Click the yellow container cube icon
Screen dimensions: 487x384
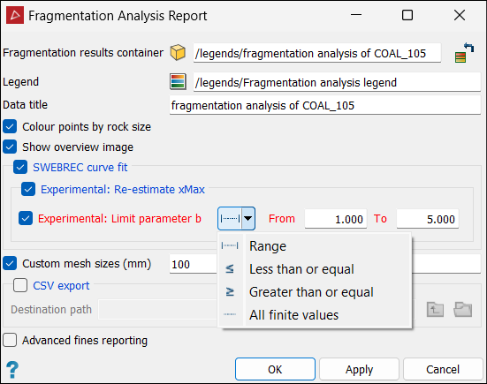[x=178, y=52]
